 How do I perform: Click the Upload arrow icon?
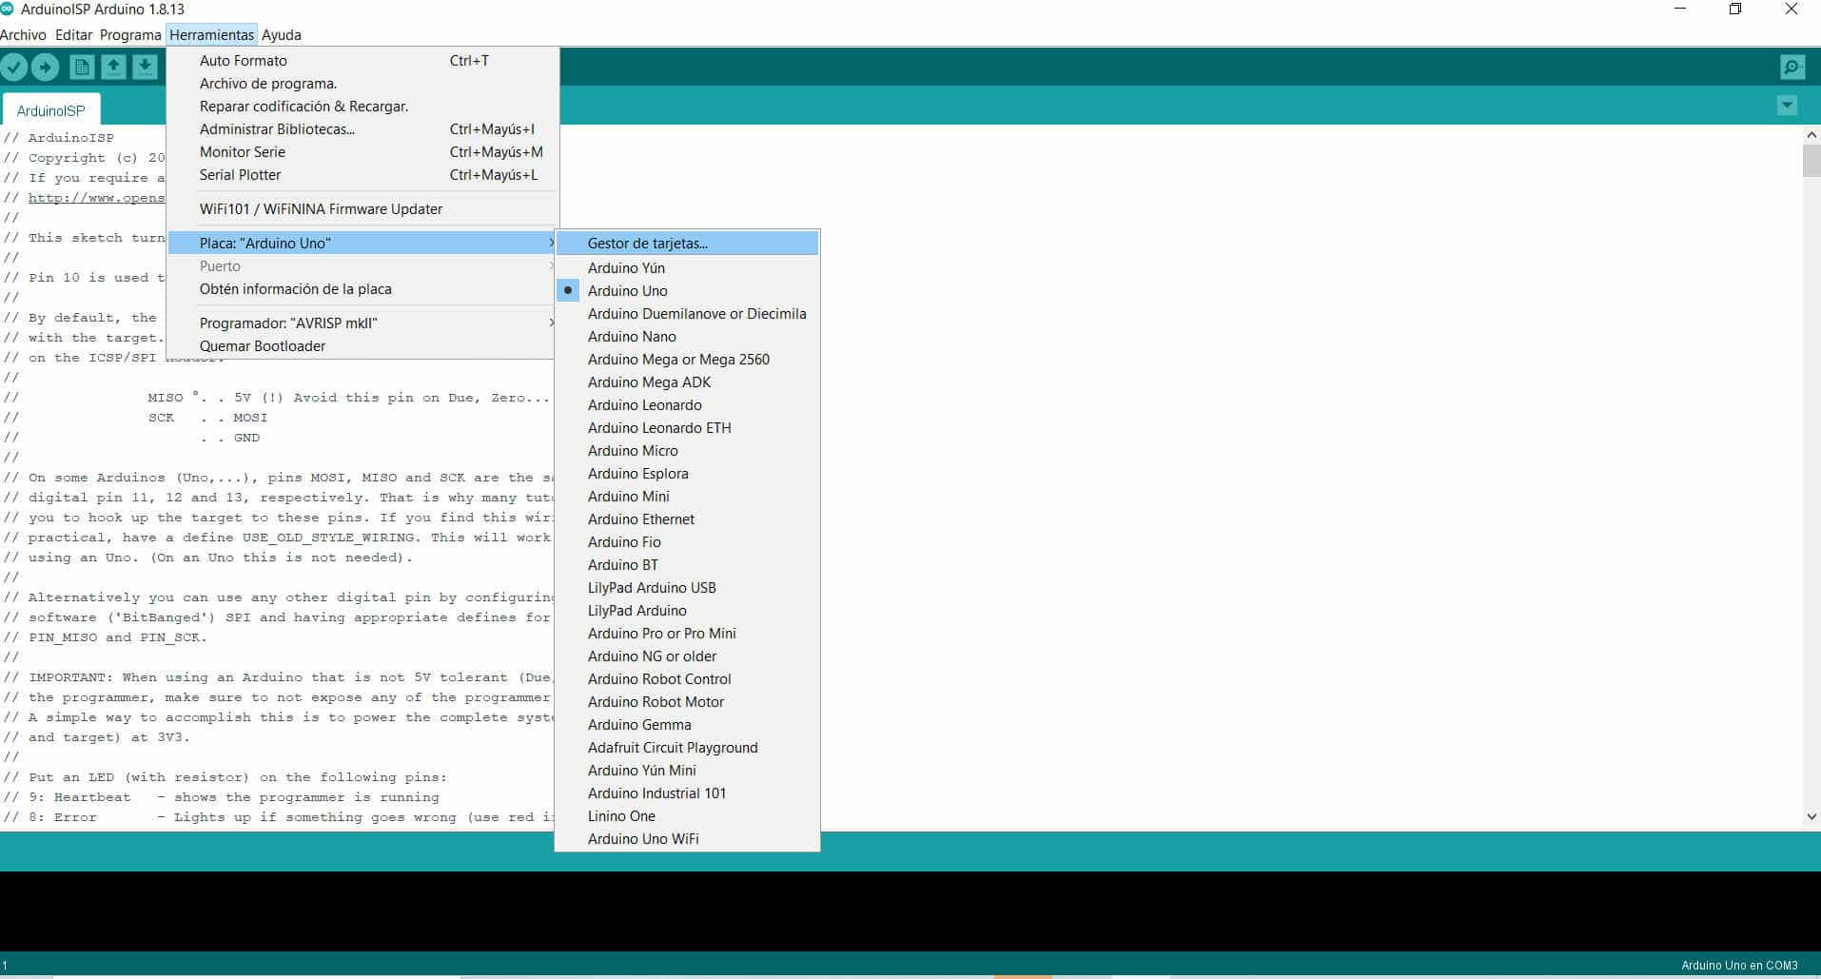click(45, 67)
